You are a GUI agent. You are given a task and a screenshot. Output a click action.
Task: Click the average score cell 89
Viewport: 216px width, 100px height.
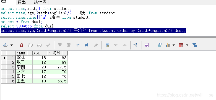coord(57,62)
